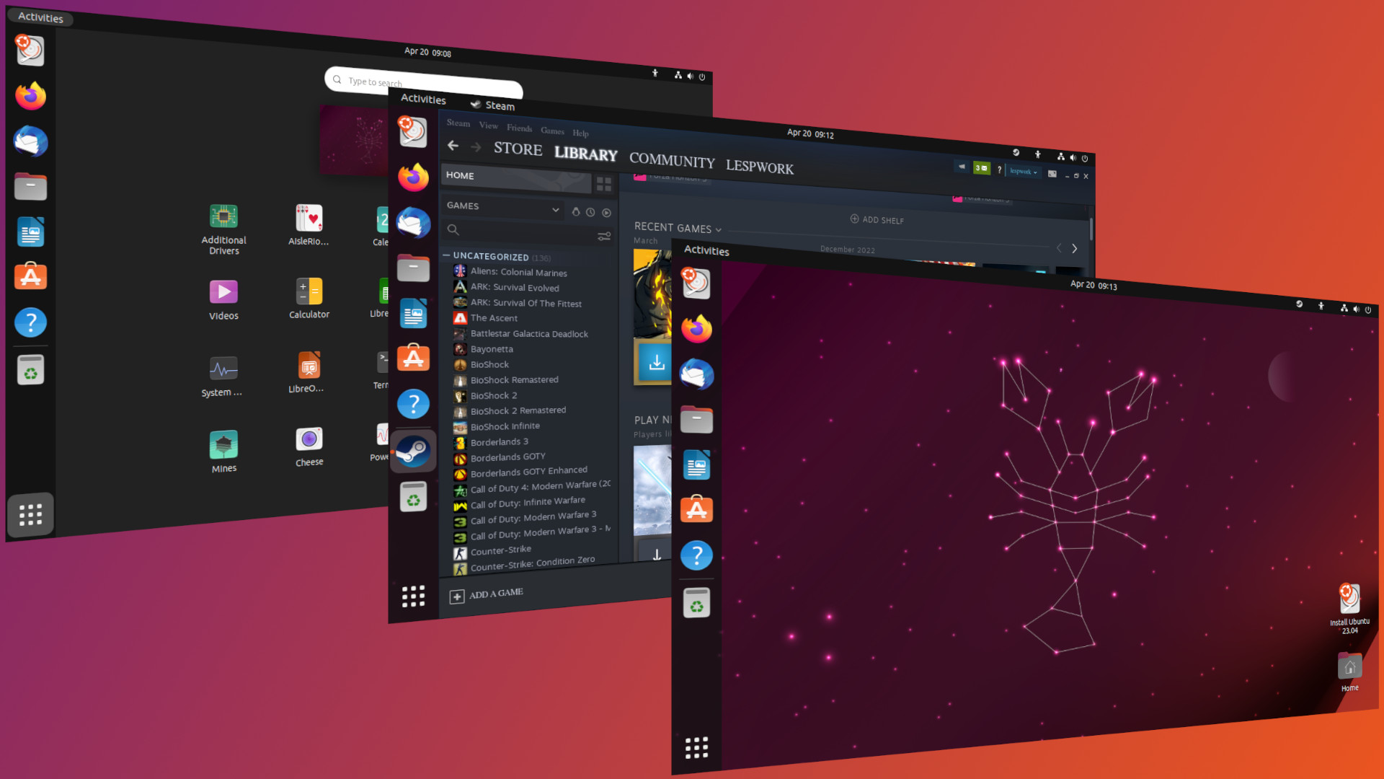Expand the UNCATEGORIZED games section
The height and width of the screenshot is (779, 1384).
pyautogui.click(x=448, y=257)
